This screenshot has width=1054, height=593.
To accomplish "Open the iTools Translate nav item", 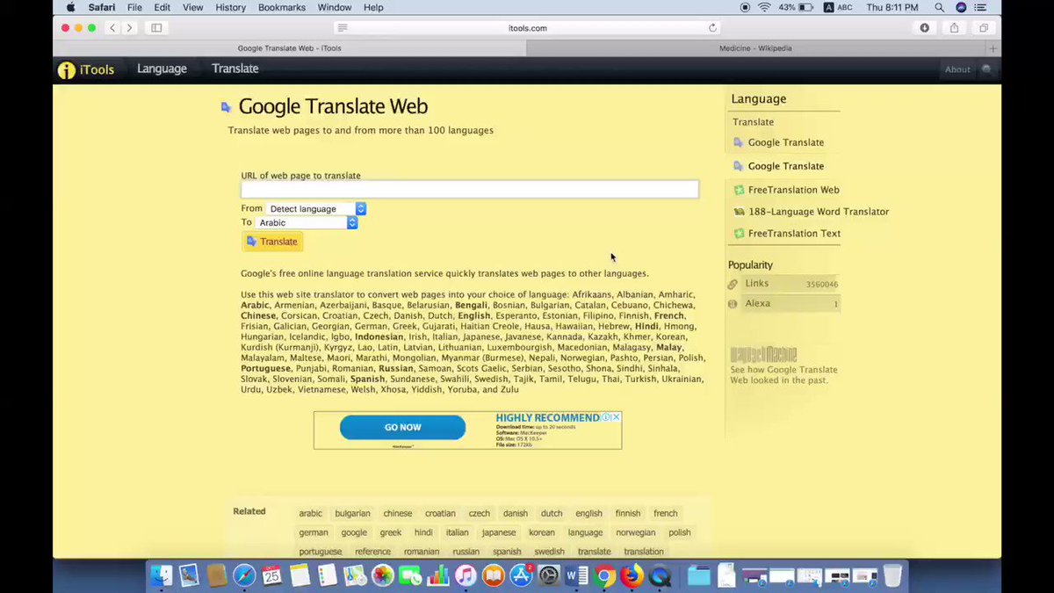I will pos(235,69).
